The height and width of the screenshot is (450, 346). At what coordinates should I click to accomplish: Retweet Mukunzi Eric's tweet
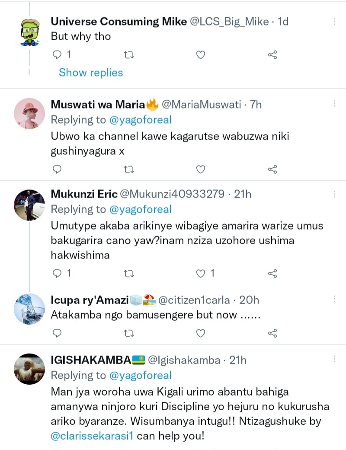pos(129,274)
